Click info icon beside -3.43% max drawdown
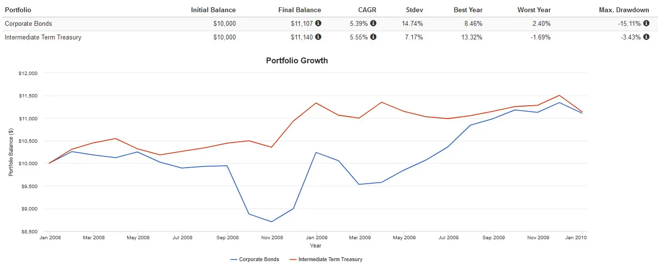The width and height of the screenshot is (658, 267). (646, 37)
